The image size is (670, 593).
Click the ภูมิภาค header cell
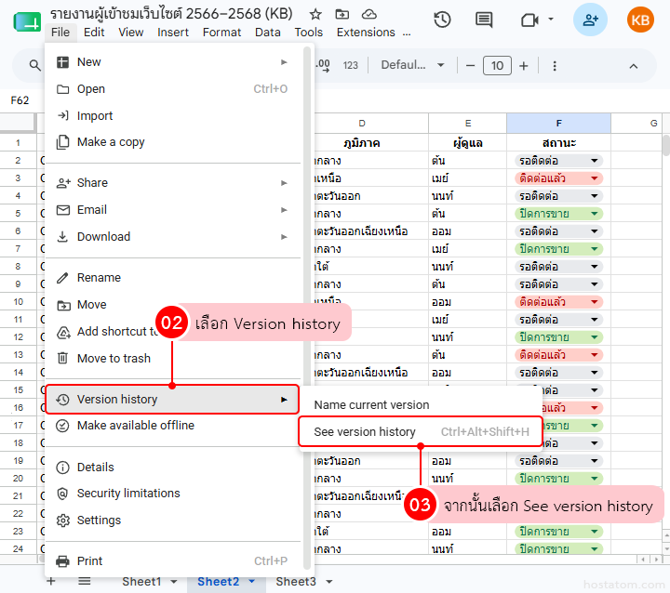pyautogui.click(x=362, y=143)
